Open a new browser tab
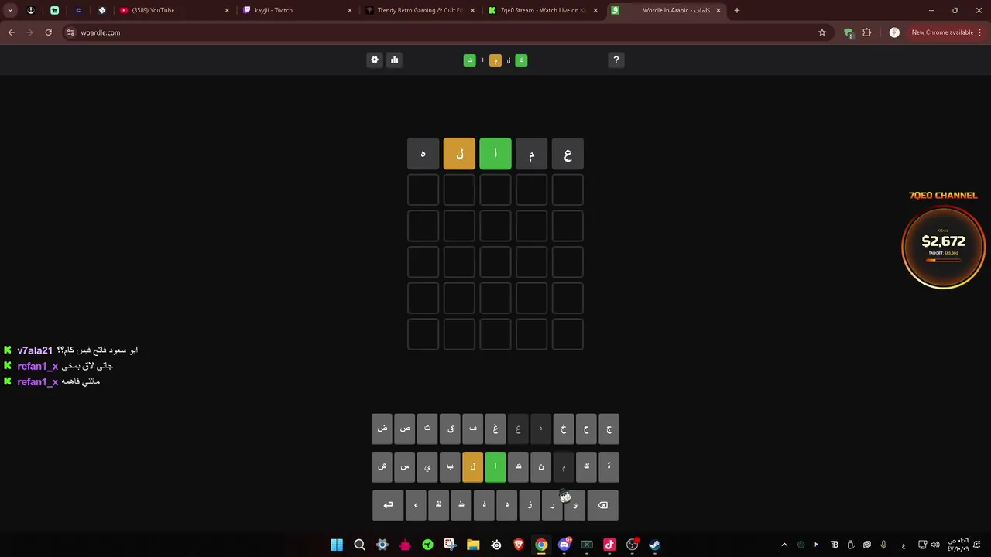Viewport: 991px width, 557px height. click(x=737, y=10)
